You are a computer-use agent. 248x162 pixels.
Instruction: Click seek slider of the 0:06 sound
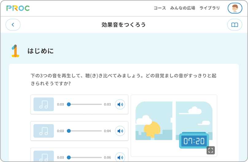click(84, 157)
